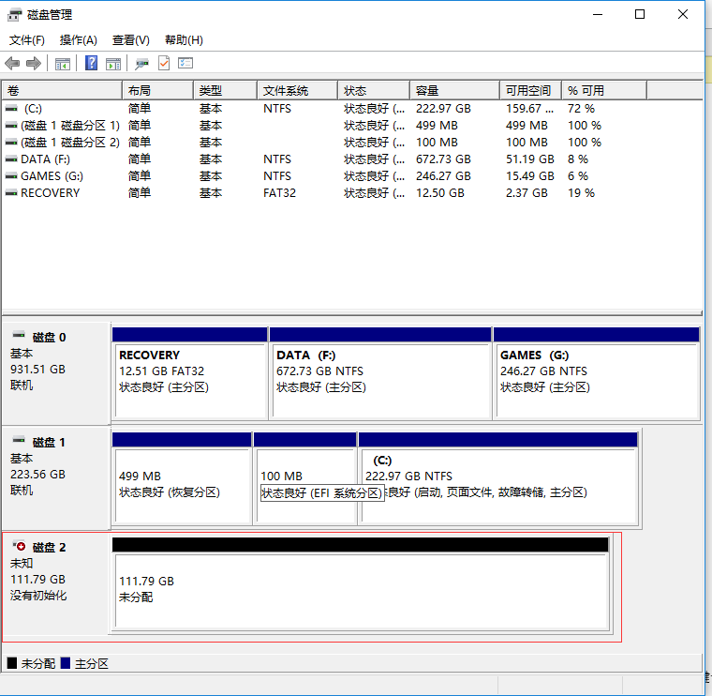The image size is (712, 696).
Task: Toggle the console tree pane icon
Action: click(63, 63)
